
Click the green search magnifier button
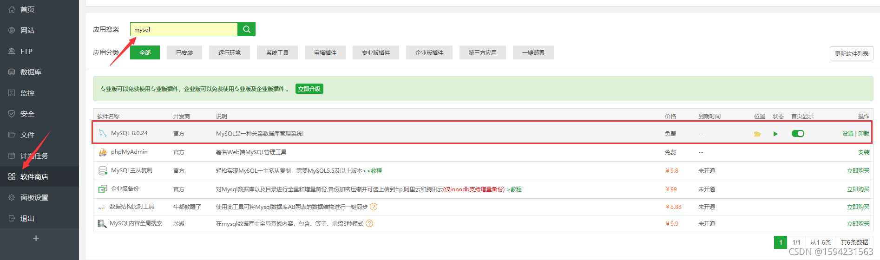(246, 29)
